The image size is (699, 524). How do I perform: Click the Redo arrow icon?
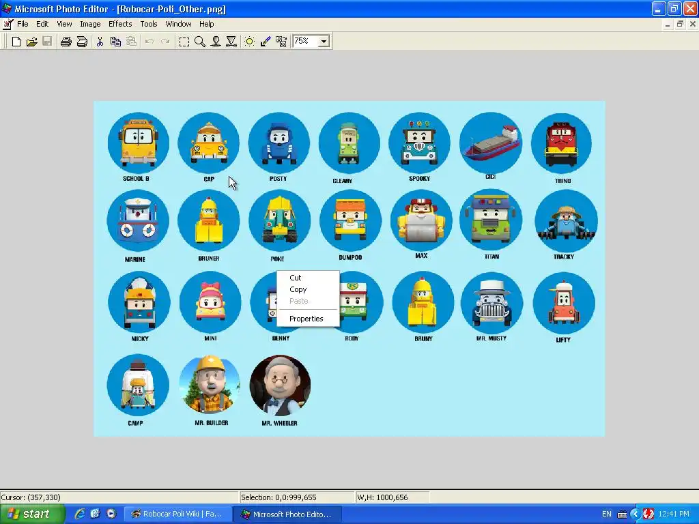(165, 42)
